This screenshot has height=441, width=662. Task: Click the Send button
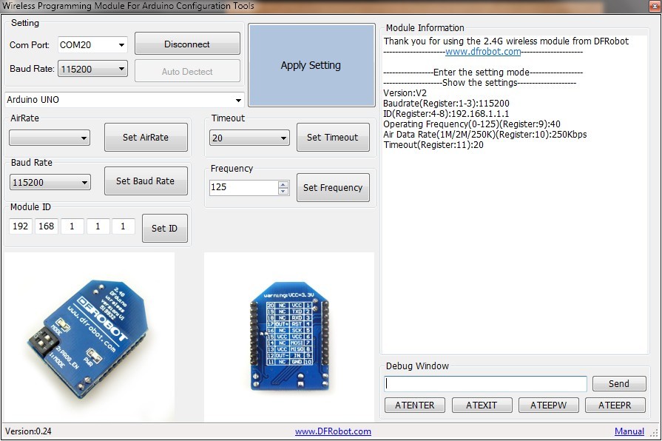pos(619,383)
